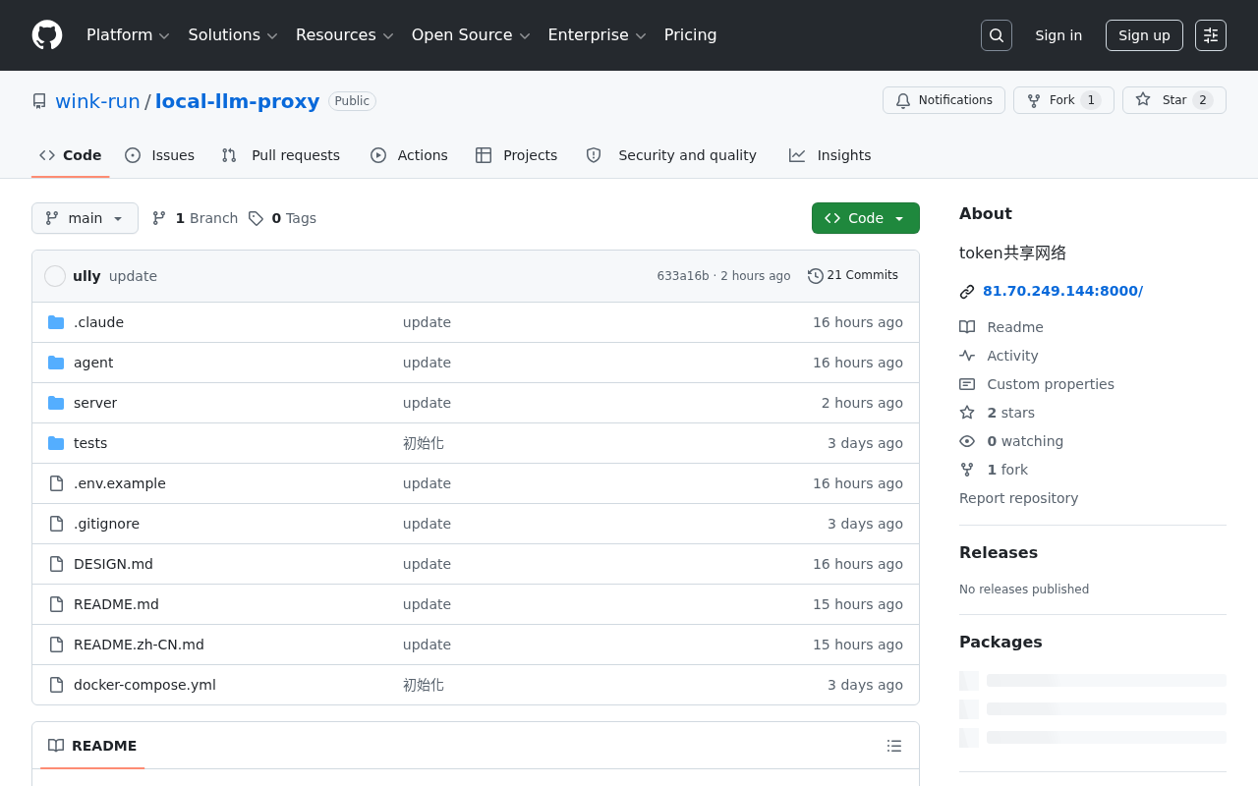The width and height of the screenshot is (1258, 786).
Task: Click the fork icon beside 1 fork
Action: click(967, 470)
